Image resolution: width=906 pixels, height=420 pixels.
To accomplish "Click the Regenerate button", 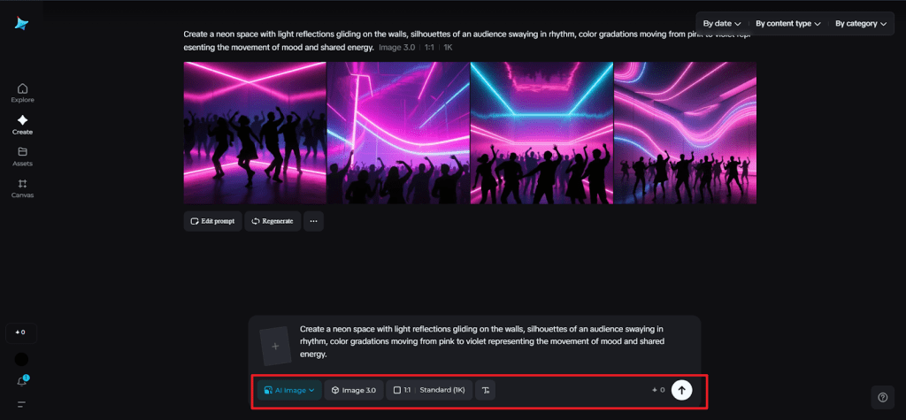I will pos(273,221).
